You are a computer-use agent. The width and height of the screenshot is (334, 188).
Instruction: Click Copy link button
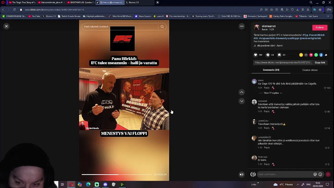tap(320, 63)
